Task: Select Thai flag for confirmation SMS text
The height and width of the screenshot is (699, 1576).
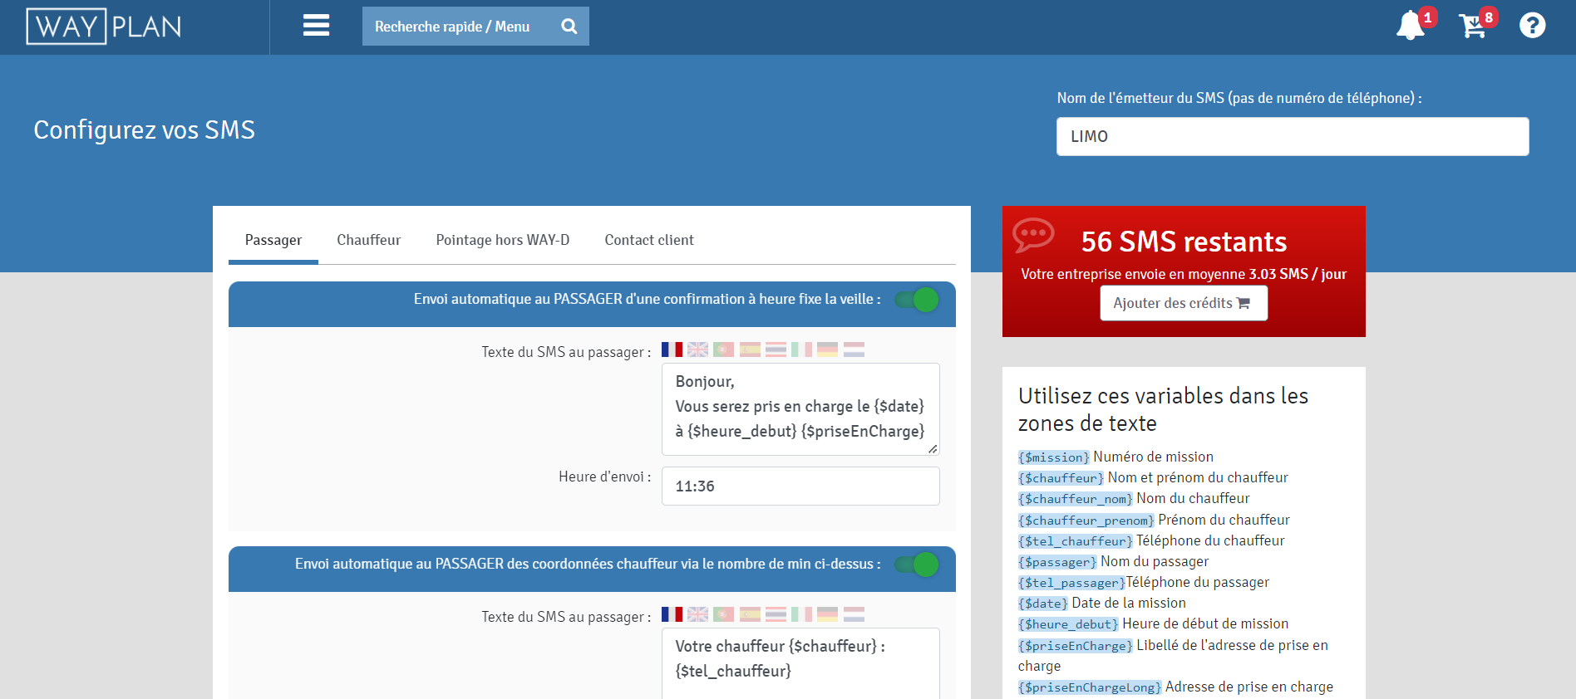Action: pos(776,349)
